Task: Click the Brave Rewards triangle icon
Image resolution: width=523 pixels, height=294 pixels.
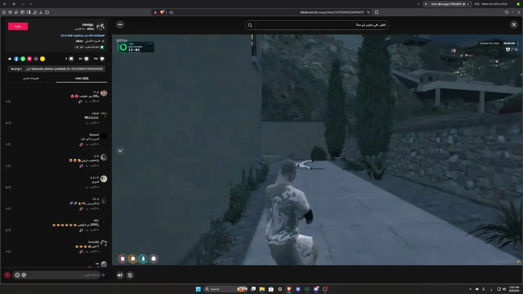Action: pos(155,12)
